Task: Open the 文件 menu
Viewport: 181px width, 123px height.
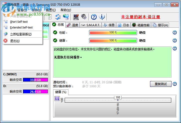Action: point(8,10)
